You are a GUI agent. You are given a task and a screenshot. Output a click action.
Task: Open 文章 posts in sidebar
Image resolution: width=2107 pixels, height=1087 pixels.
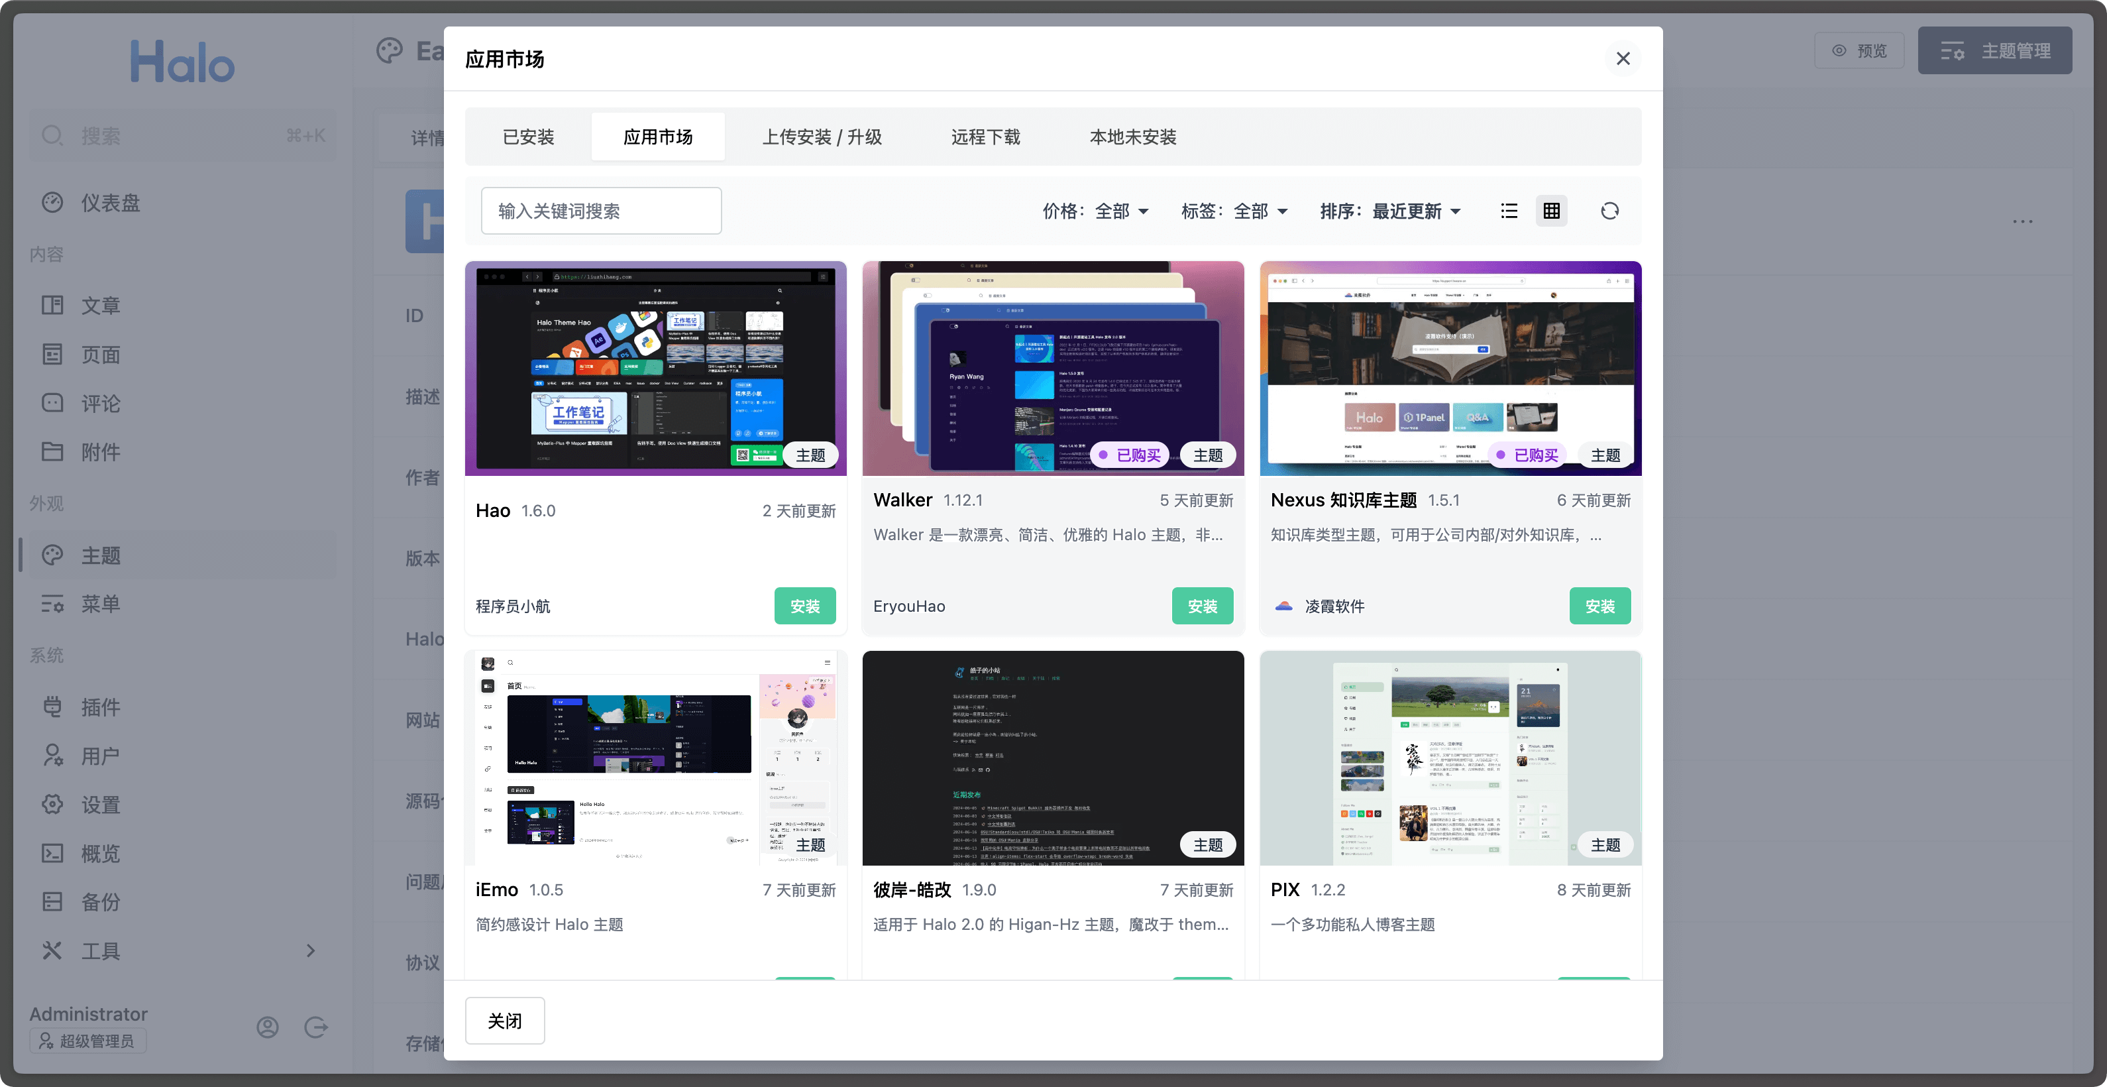pyautogui.click(x=184, y=305)
